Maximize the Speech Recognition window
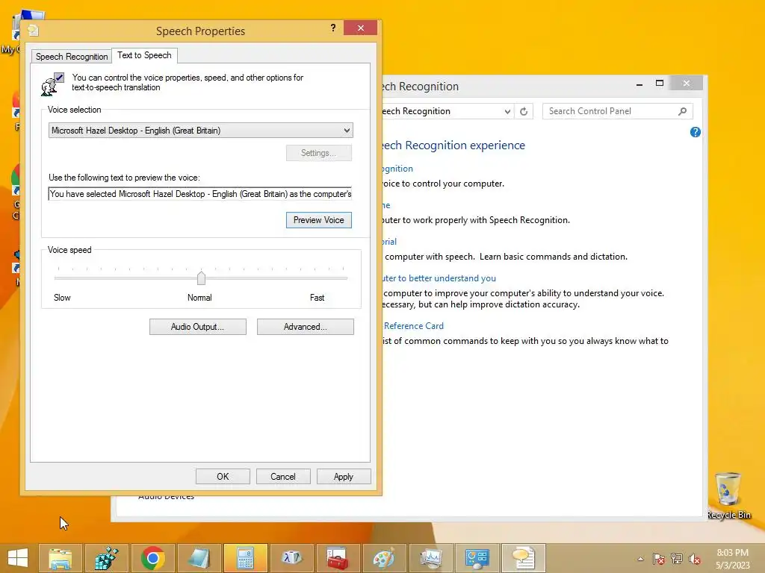Viewport: 765px width, 573px height. click(660, 84)
